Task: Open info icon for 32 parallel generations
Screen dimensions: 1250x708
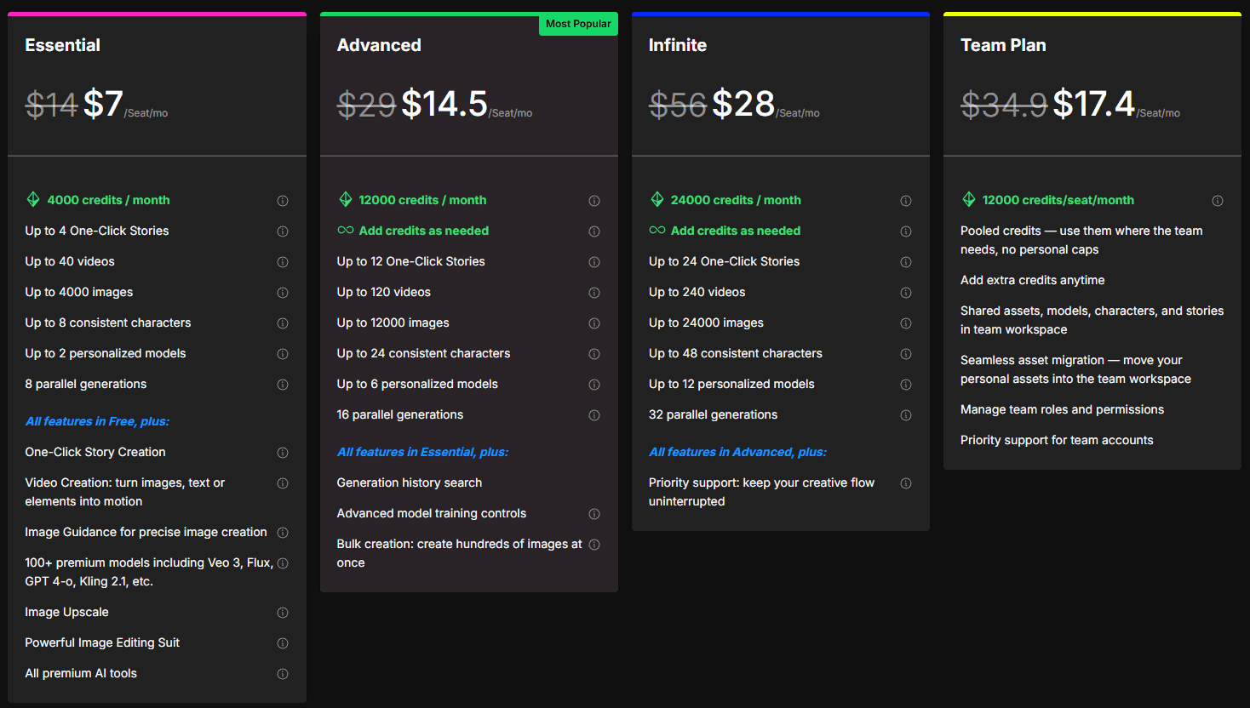Action: click(906, 415)
